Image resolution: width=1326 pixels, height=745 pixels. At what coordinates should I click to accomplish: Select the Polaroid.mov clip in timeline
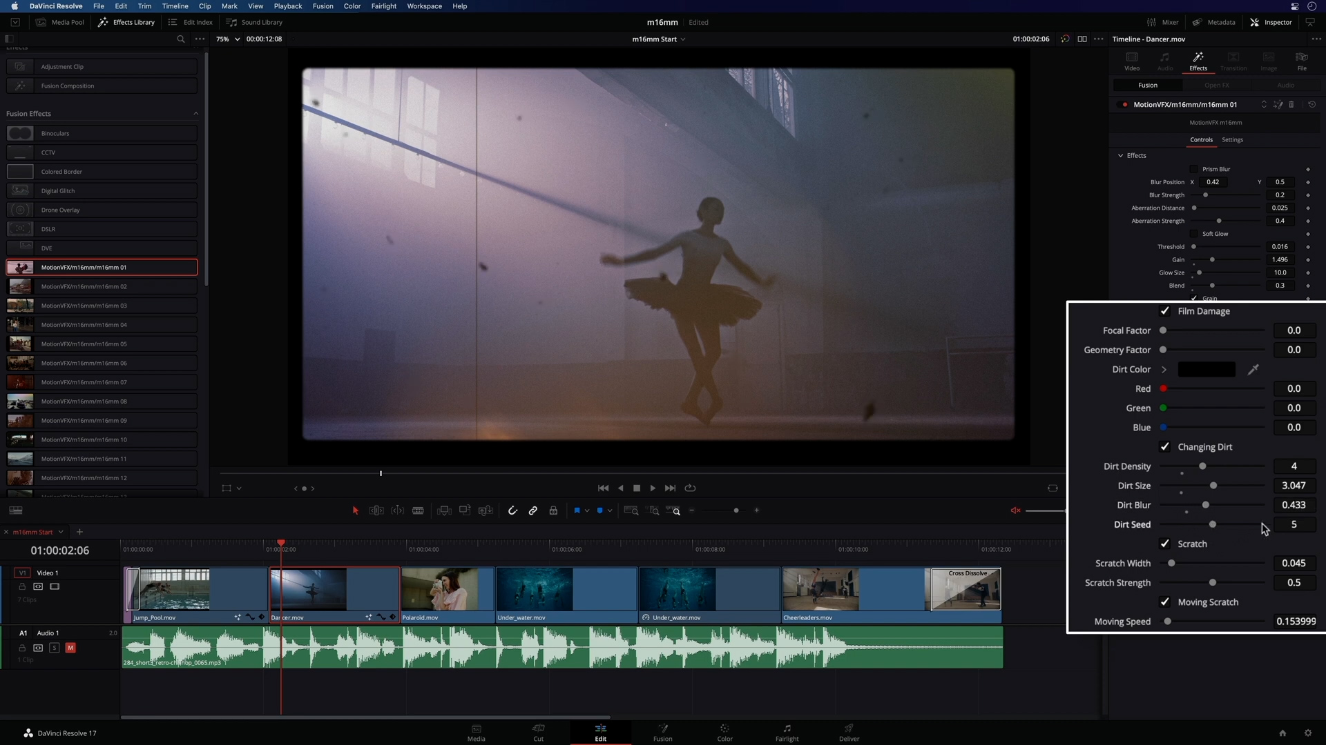448,595
